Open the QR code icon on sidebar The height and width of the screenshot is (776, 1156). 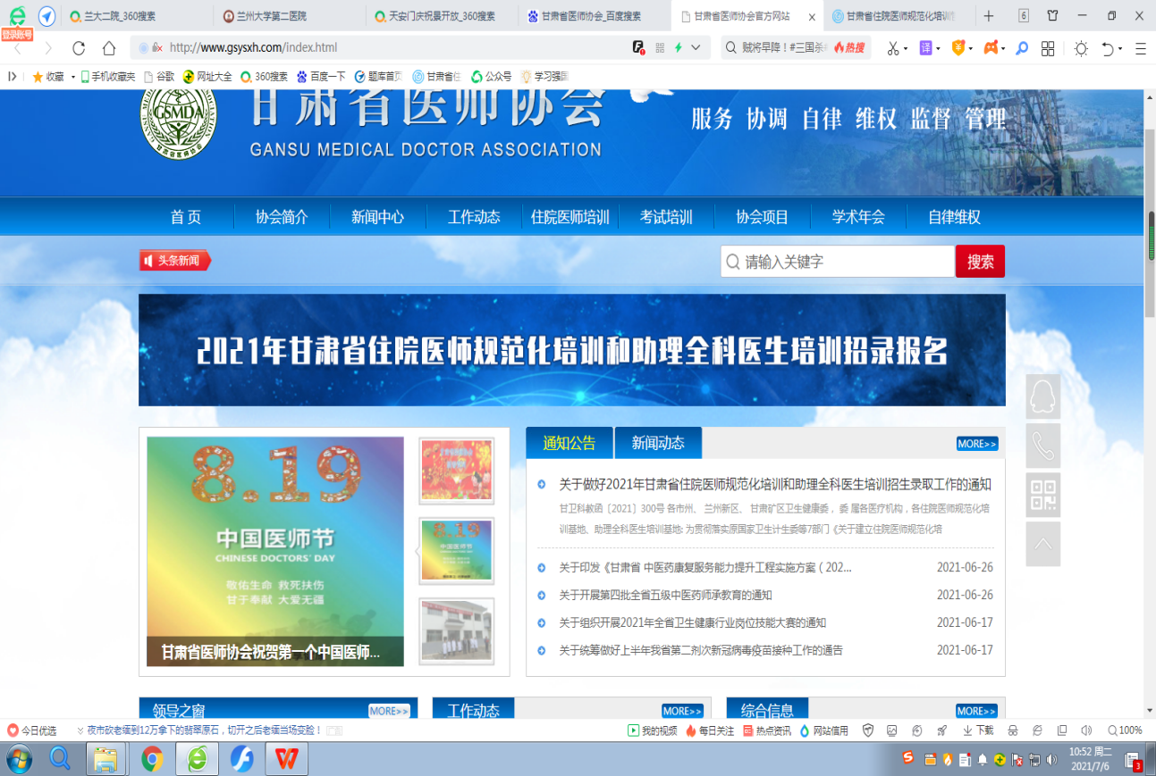click(x=1042, y=495)
